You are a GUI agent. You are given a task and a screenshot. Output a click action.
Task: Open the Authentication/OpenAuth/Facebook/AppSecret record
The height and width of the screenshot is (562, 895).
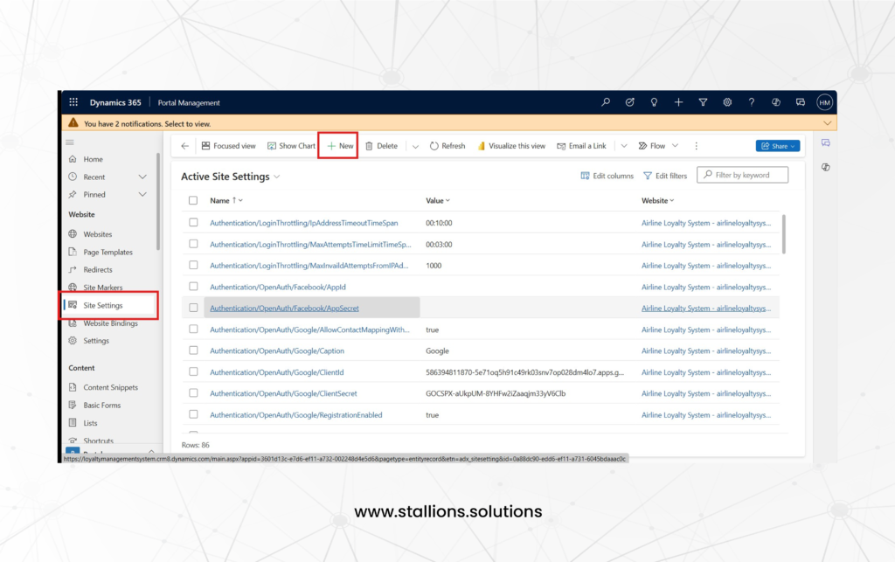(284, 309)
